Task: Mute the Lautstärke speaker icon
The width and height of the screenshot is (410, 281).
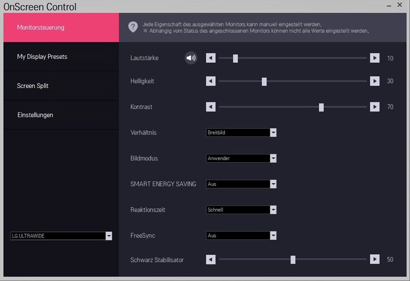Action: point(191,58)
